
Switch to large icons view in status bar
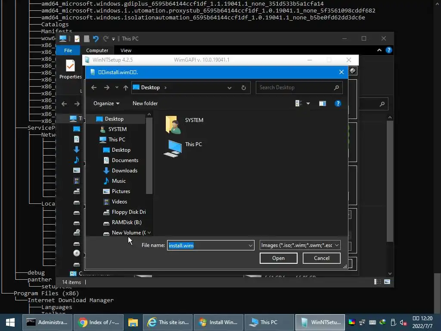(x=387, y=282)
